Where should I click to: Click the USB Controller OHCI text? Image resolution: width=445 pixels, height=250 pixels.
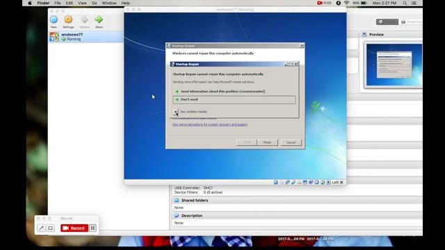coord(193,188)
